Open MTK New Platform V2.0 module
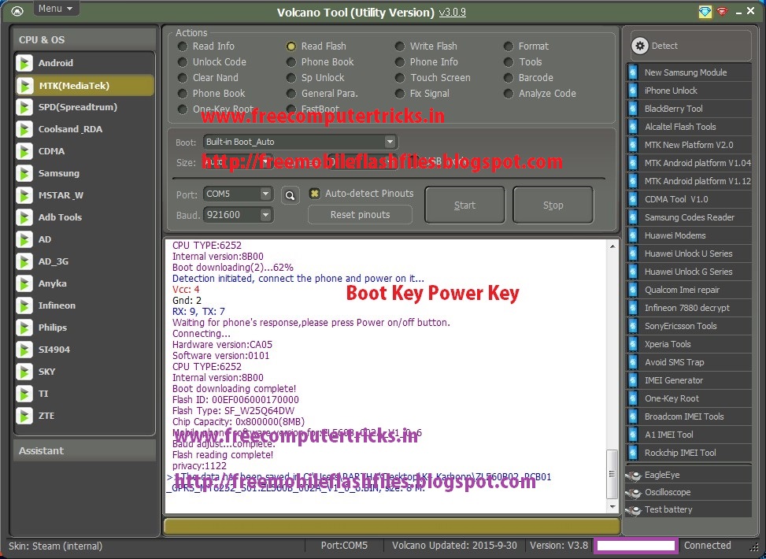Viewport: 766px width, 559px height. pos(690,145)
